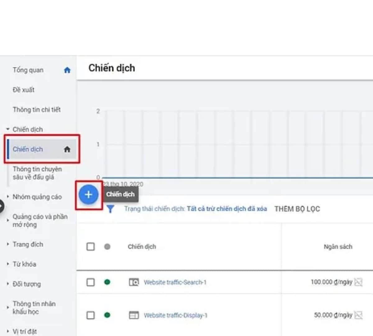Click budget chart icon for 50.000 ₫/ngày
The height and width of the screenshot is (336, 373).
click(358, 315)
